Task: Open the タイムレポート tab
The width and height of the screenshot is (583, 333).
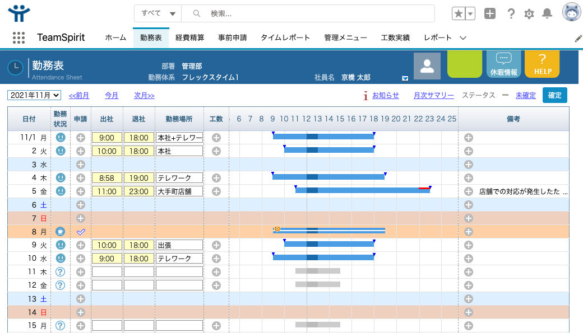Action: pyautogui.click(x=285, y=37)
